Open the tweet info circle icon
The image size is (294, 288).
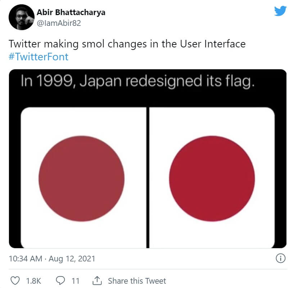280,258
